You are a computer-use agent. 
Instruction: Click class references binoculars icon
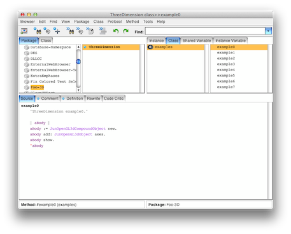click(38, 31)
